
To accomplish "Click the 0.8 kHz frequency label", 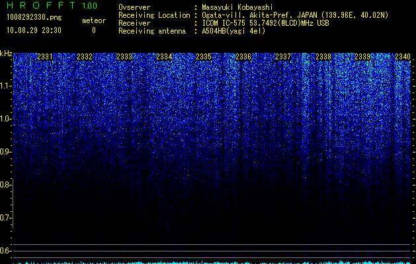I will [x=5, y=185].
